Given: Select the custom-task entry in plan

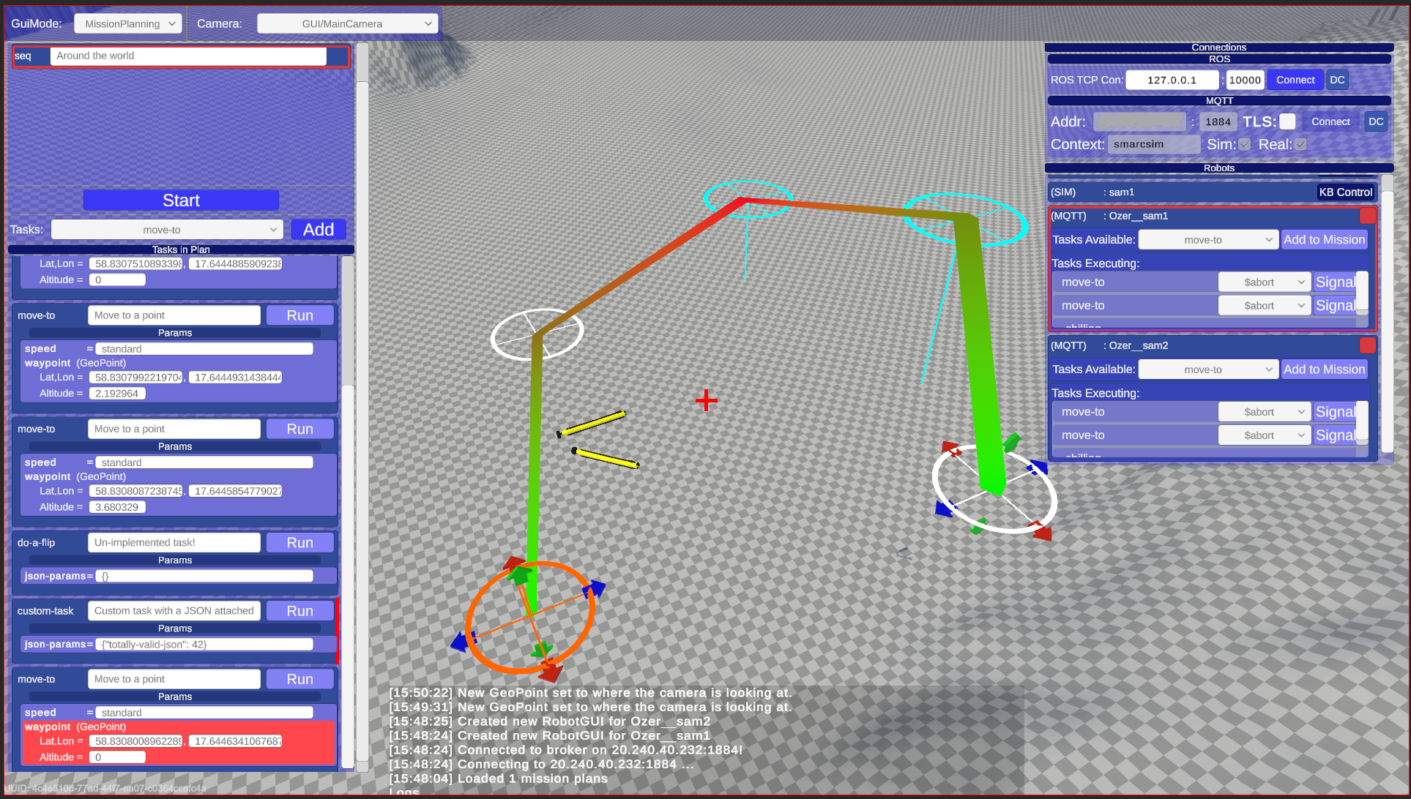Looking at the screenshot, I should (x=45, y=611).
